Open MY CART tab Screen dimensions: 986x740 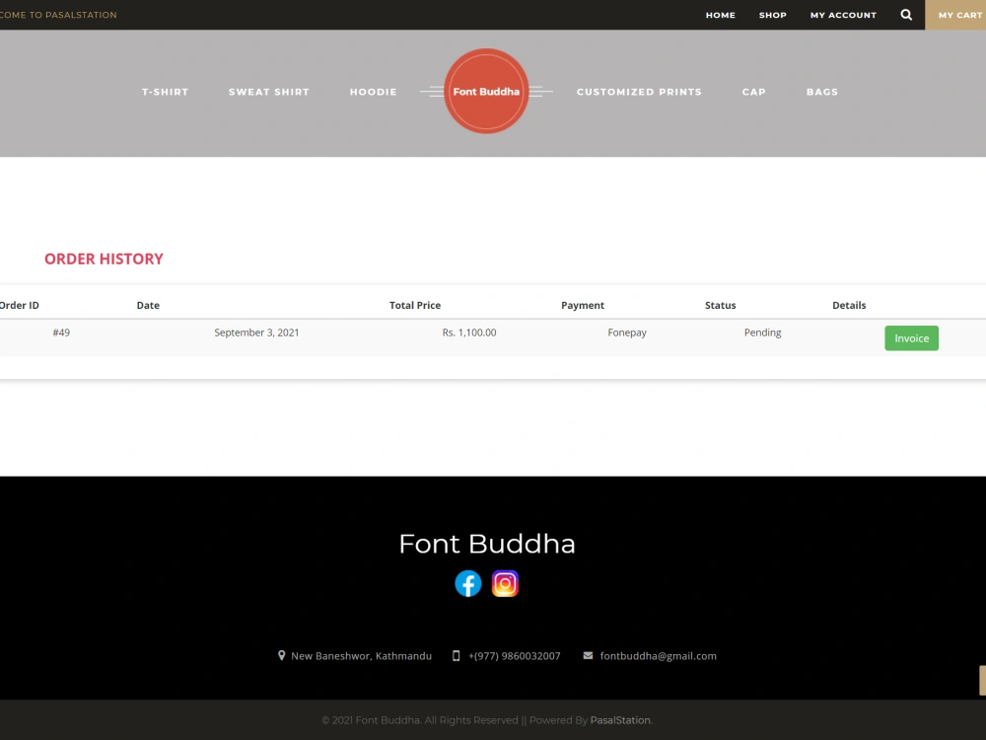pos(955,15)
